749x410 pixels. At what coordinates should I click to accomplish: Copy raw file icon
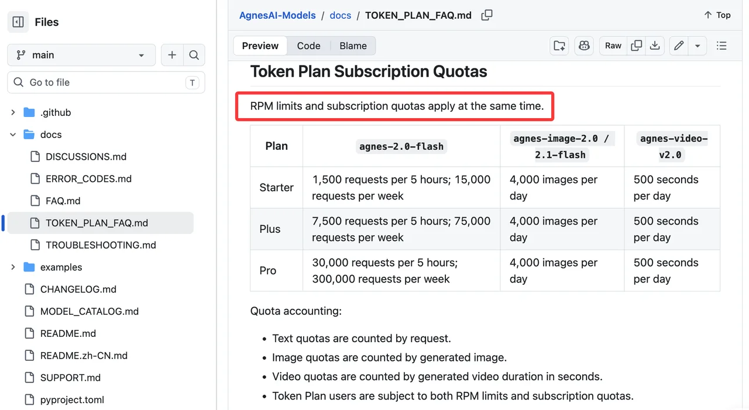(x=637, y=46)
